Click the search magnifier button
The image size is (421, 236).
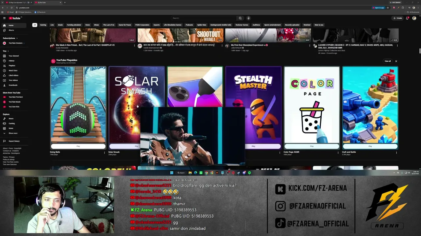pyautogui.click(x=240, y=18)
